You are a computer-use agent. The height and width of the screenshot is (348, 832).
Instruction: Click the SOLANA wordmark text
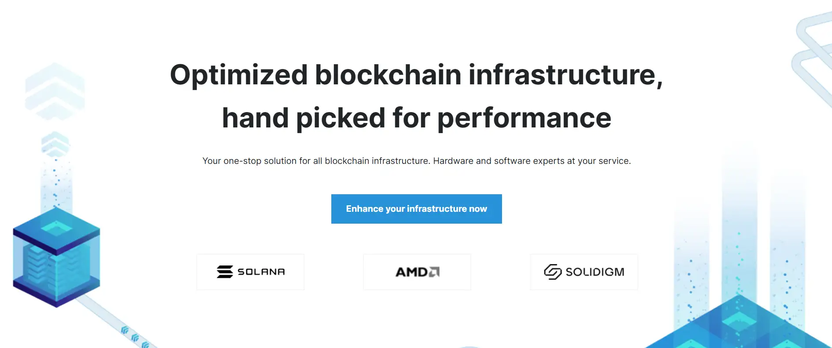[x=261, y=272]
